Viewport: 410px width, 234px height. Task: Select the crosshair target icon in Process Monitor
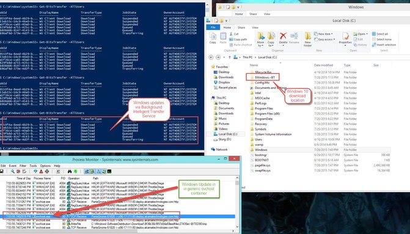pos(47,171)
